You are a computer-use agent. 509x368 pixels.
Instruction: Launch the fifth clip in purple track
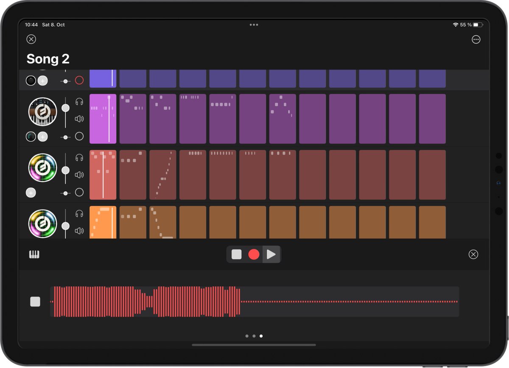click(223, 119)
